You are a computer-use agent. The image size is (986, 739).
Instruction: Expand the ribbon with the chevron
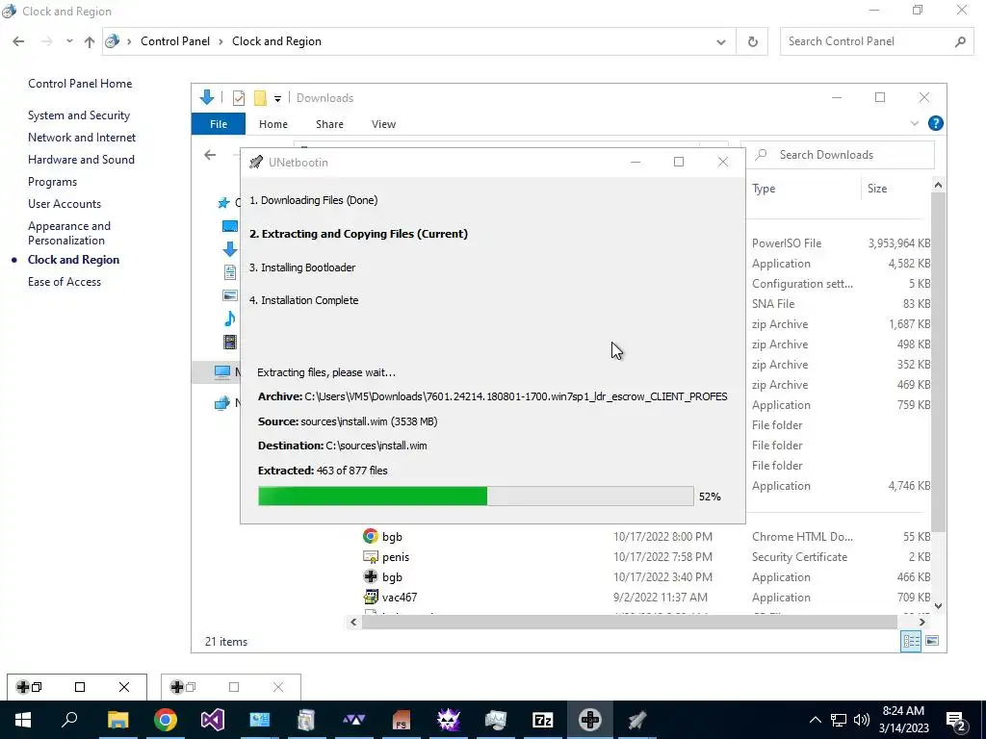pos(915,124)
